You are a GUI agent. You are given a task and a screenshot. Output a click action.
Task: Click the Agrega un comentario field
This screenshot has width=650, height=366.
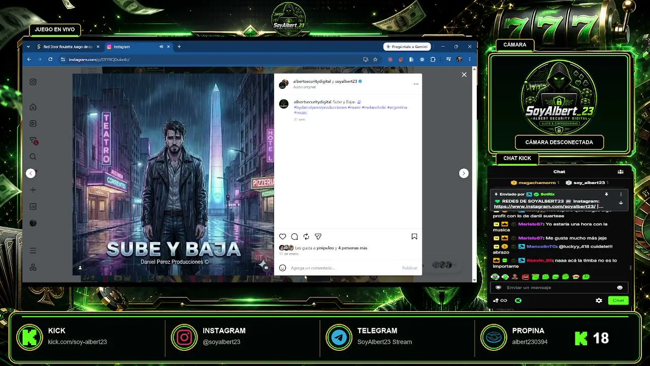coord(344,268)
